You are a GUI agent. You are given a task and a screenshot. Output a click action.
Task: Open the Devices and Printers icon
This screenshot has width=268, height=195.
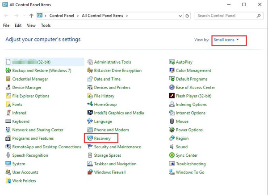90,87
